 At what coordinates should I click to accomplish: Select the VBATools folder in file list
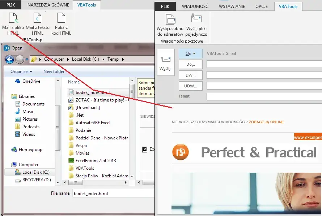tap(85, 168)
